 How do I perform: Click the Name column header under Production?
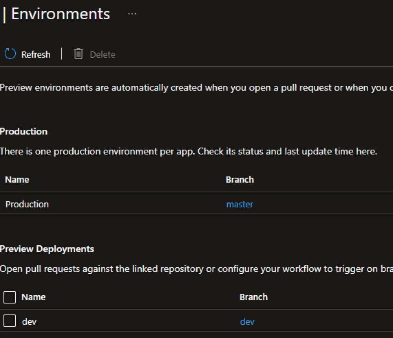(x=17, y=180)
